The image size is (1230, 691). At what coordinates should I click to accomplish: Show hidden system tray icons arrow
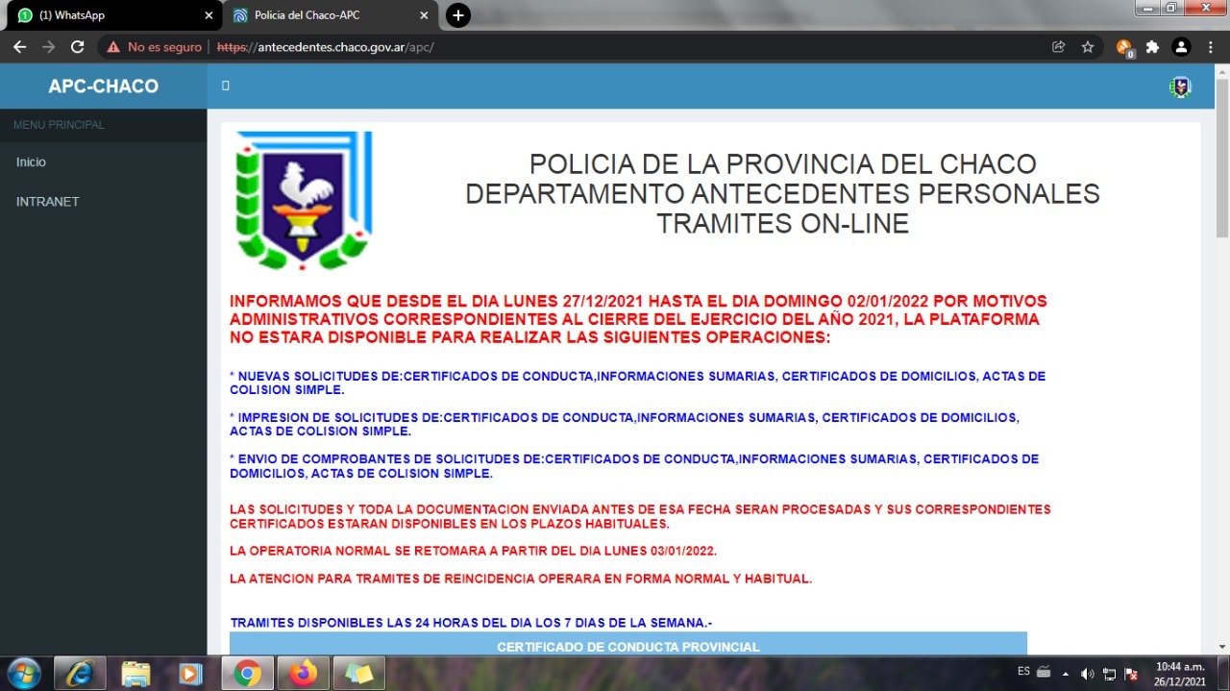coord(1066,674)
